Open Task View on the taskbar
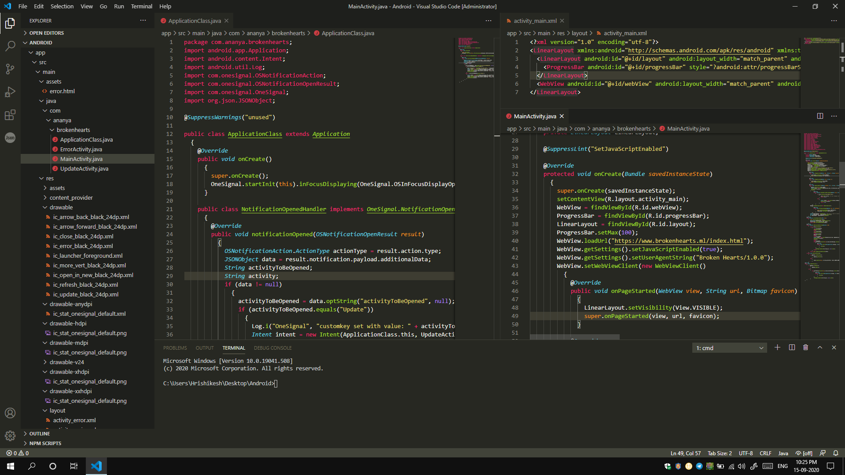This screenshot has width=845, height=475. coord(74,466)
